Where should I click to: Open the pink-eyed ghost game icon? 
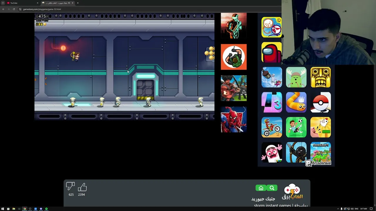point(272,152)
